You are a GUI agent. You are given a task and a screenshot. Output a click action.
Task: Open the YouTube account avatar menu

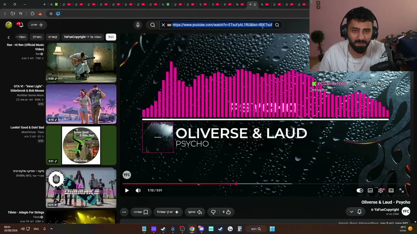tap(9, 25)
